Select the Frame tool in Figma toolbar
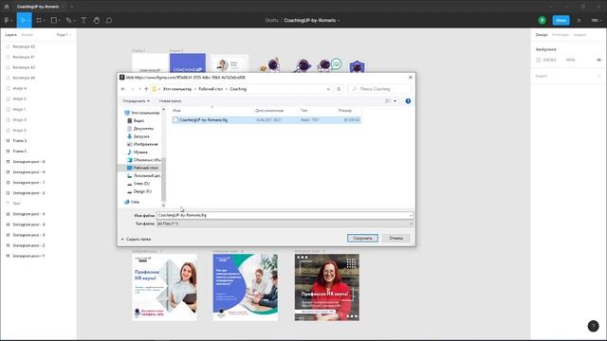Image resolution: width=607 pixels, height=341 pixels. click(x=39, y=20)
